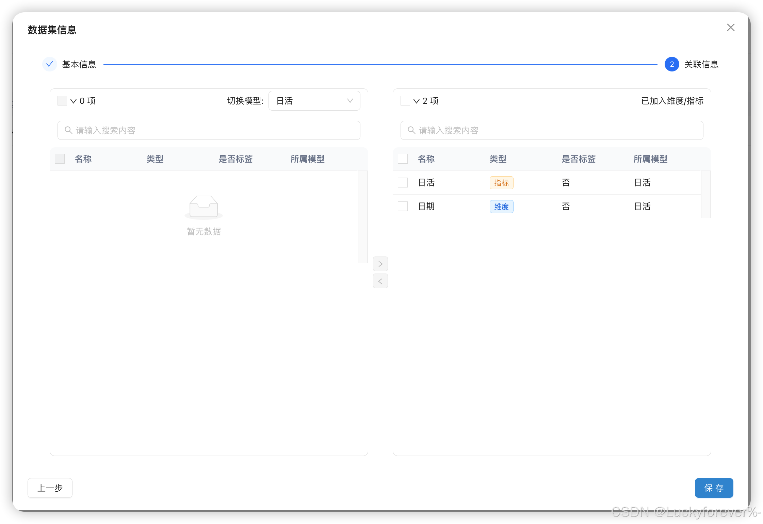Open the 切换模型 dropdown showing 日活
Viewport: 763px width, 524px height.
(314, 101)
